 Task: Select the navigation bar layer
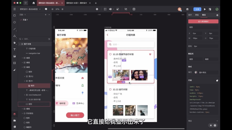pos(34,53)
